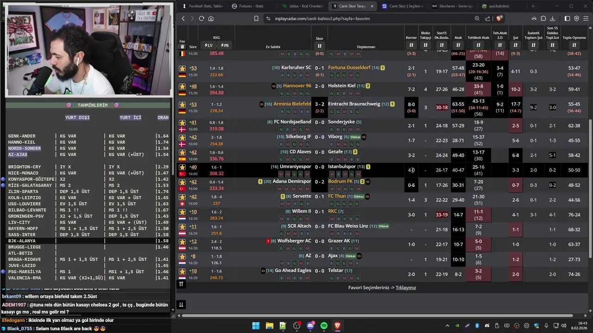The image size is (593, 333).
Task: Go back to the previous page
Action: [183, 18]
